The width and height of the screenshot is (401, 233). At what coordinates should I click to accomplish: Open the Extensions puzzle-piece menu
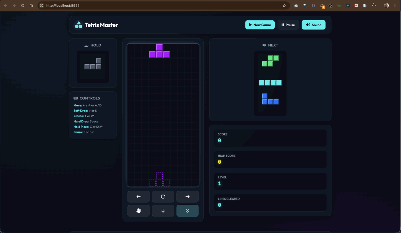[x=374, y=5]
